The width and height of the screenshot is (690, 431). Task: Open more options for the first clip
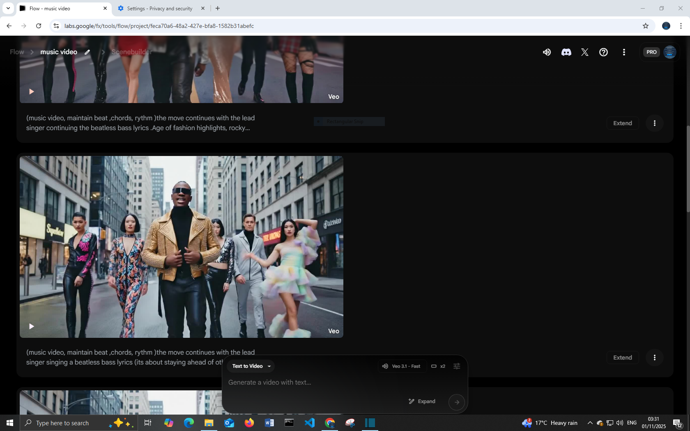click(655, 123)
